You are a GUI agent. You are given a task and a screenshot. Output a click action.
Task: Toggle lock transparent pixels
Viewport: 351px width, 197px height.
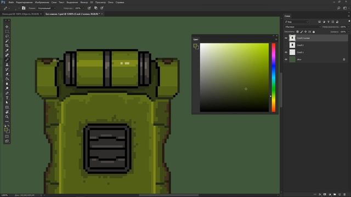297,32
